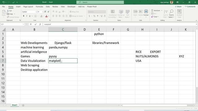The height and width of the screenshot is (111, 198).
Task: Toggle align left
Action: tap(53, 16)
